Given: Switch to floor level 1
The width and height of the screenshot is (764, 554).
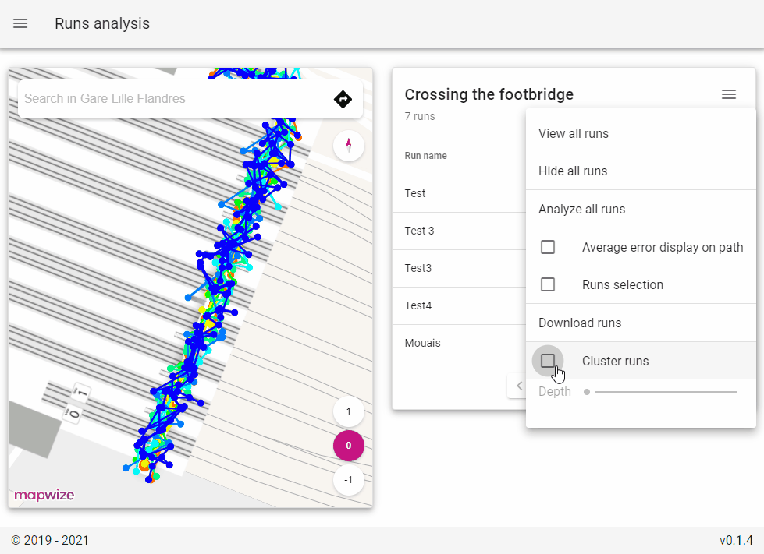Looking at the screenshot, I should click(x=348, y=411).
